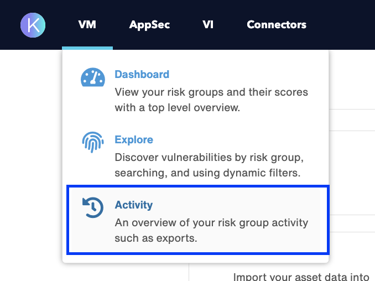Click 'with a top level overview.' text

pyautogui.click(x=178, y=108)
